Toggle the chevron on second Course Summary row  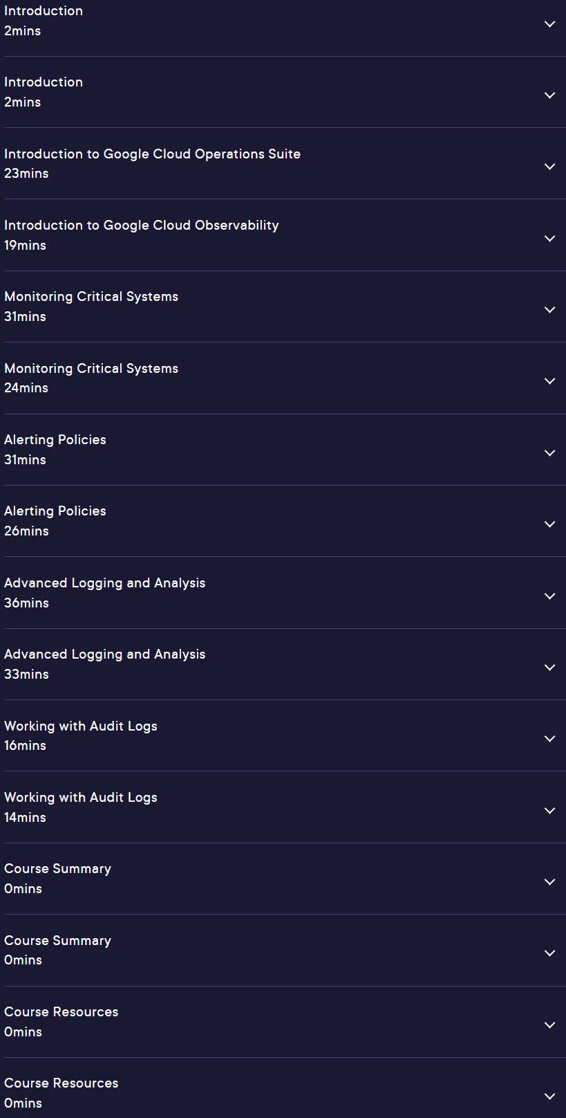(x=549, y=953)
